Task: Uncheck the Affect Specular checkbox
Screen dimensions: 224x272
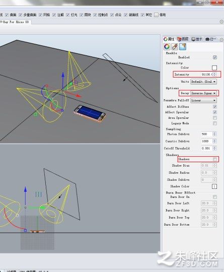Action: tap(214, 112)
